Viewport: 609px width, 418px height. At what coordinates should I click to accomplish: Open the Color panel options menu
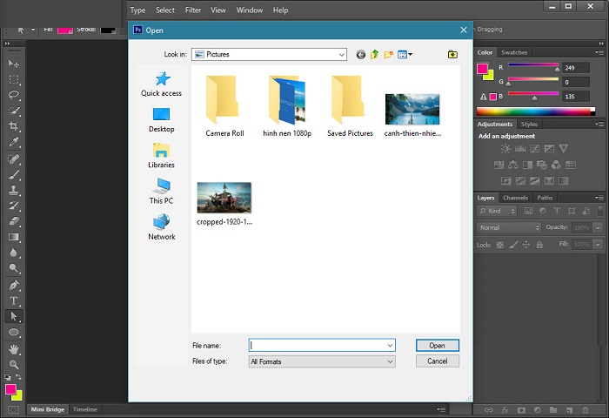click(599, 52)
